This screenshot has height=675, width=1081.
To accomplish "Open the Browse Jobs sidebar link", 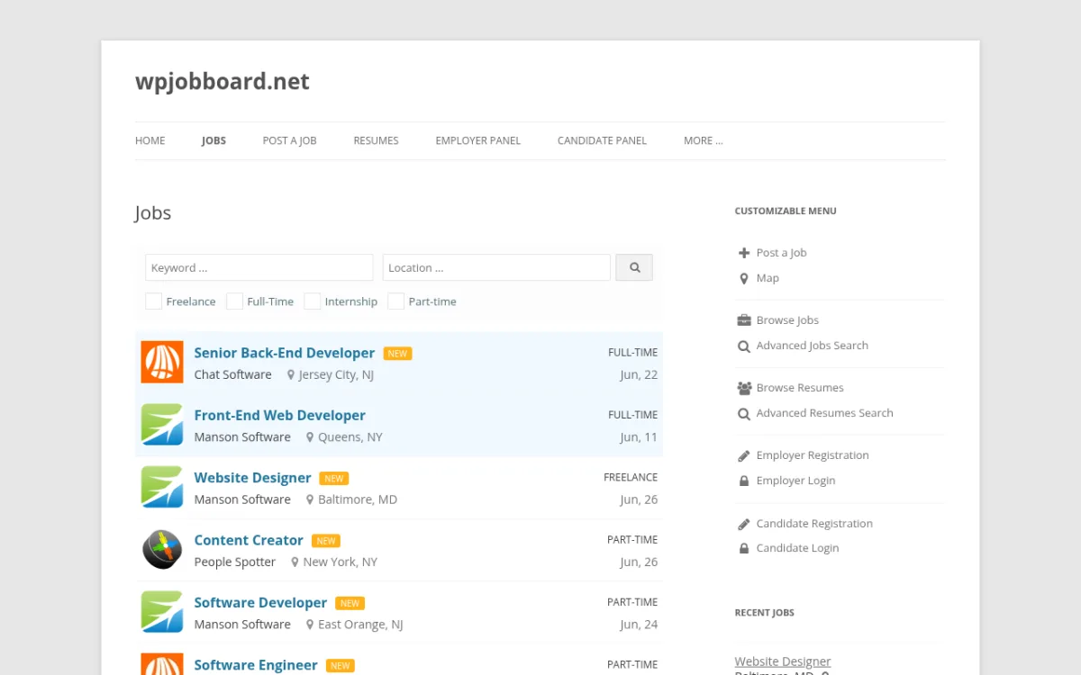I will pos(787,320).
